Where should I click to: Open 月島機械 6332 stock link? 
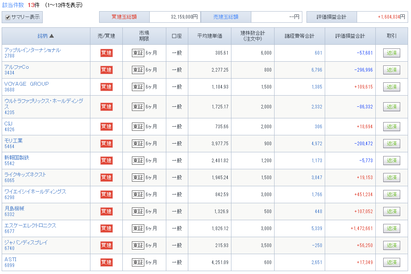[x=14, y=211]
